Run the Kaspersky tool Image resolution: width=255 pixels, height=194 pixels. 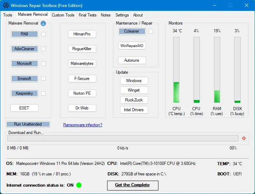24,93
